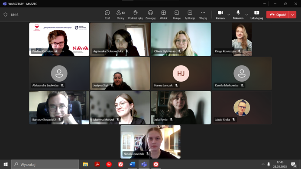The image size is (301, 169).
Task: Click the Wyszukaj taskbar search box
Action: point(45,164)
